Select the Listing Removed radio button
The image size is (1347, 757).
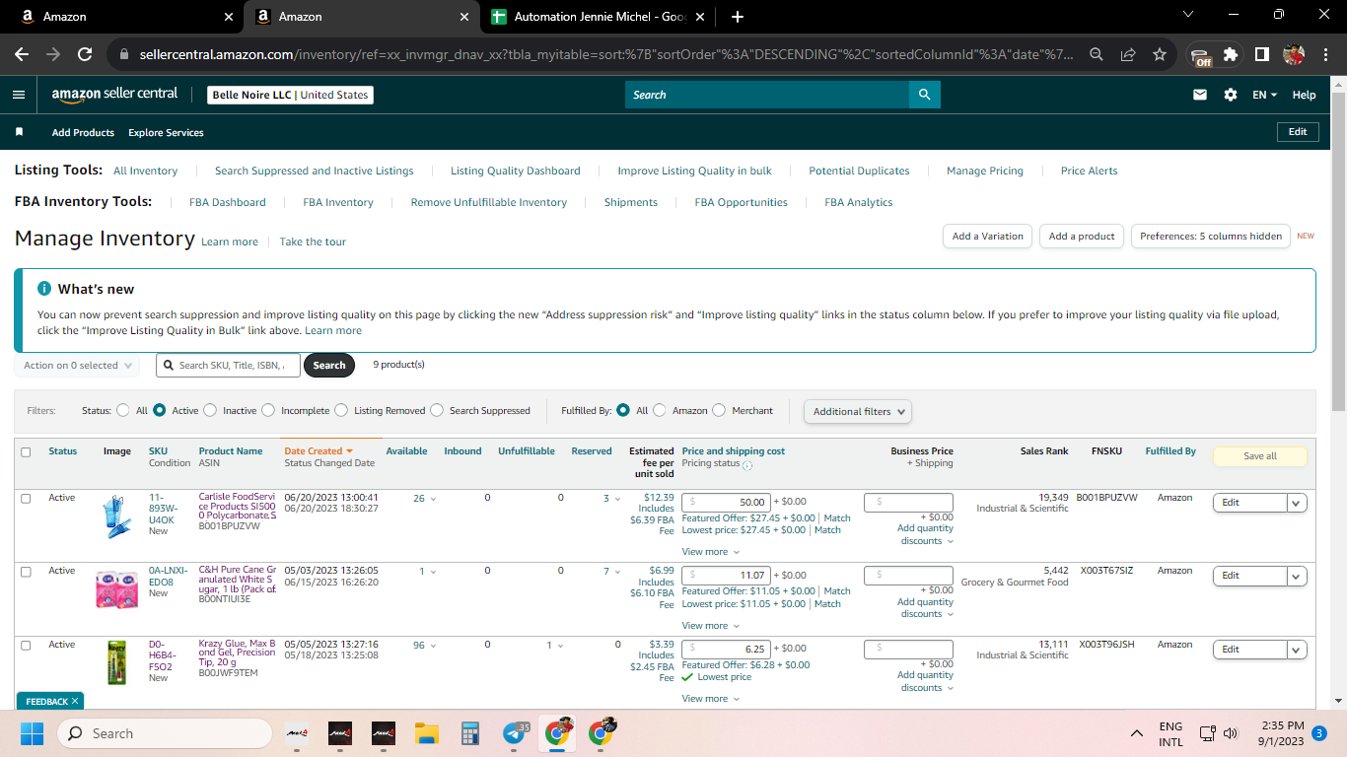pos(341,410)
